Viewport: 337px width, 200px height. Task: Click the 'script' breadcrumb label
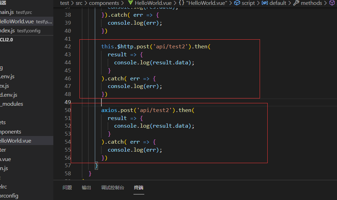(248, 3)
